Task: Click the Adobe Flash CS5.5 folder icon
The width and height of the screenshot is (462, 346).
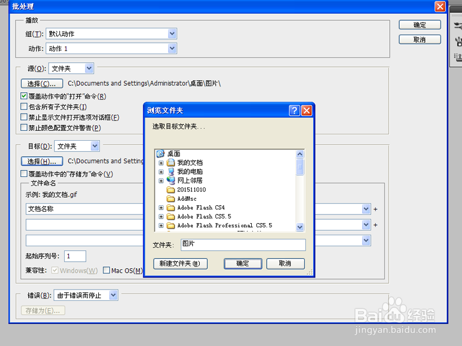Action: [x=170, y=217]
